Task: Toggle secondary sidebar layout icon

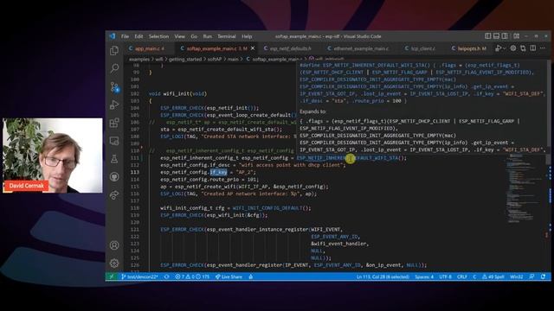Action: 505,36
